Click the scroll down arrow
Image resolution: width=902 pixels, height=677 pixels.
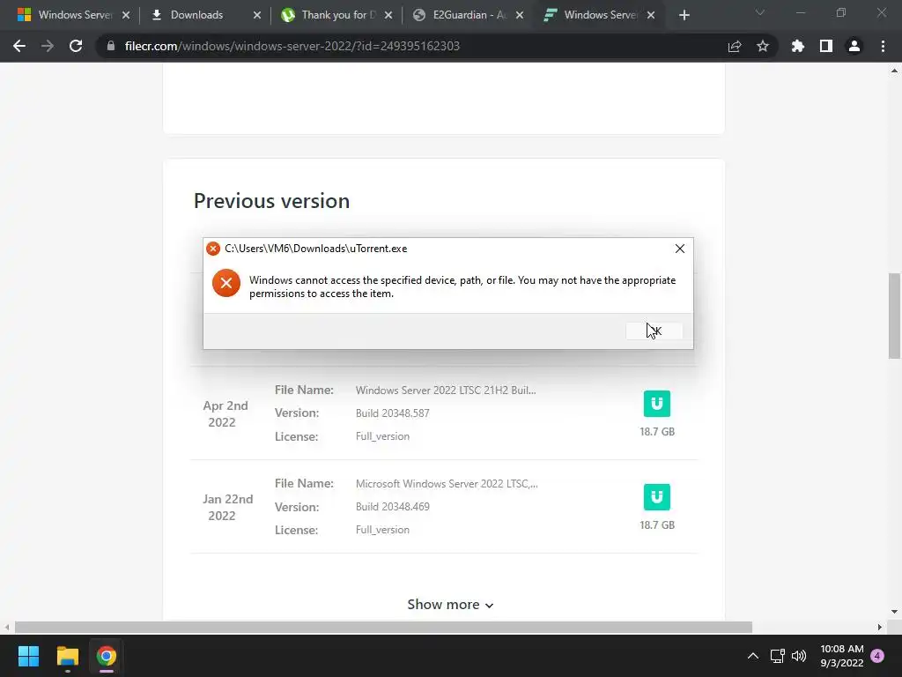[x=894, y=612]
